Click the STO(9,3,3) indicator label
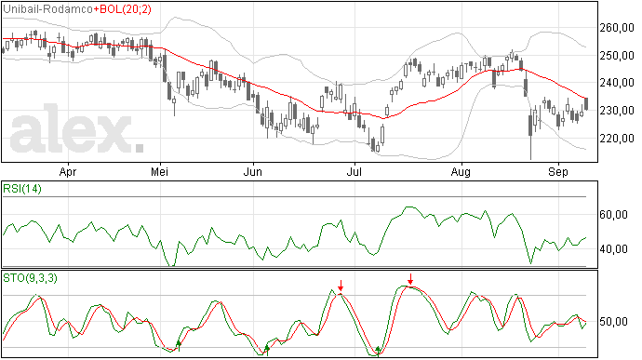642x360 pixels. (x=31, y=278)
